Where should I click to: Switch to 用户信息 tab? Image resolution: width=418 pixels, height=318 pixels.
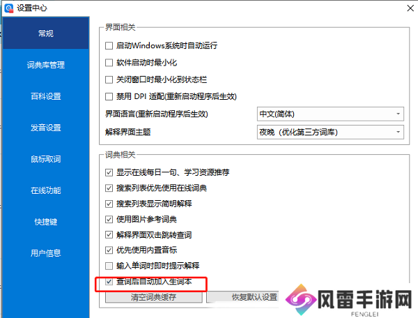click(x=46, y=253)
